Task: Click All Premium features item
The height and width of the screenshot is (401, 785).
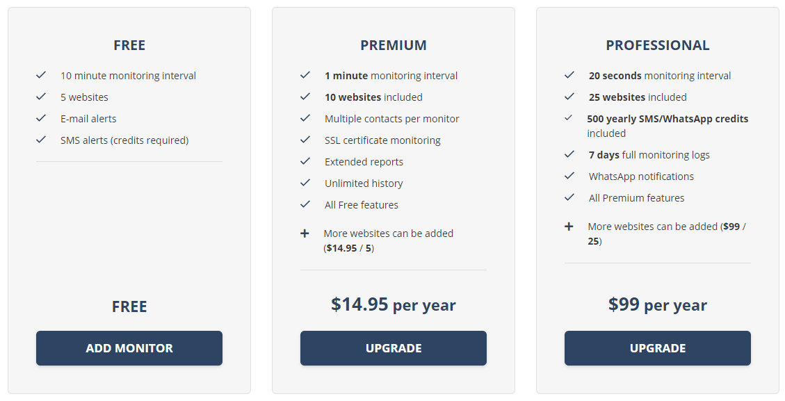Action: [x=636, y=198]
